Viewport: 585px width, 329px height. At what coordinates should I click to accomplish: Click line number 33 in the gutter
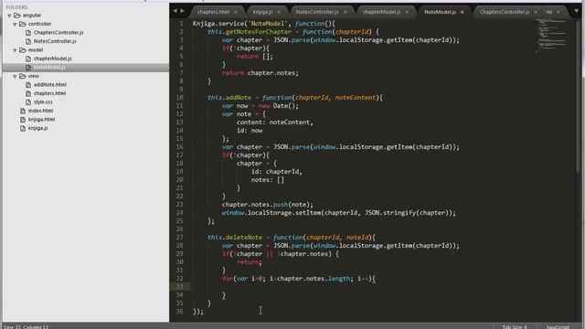pyautogui.click(x=179, y=287)
